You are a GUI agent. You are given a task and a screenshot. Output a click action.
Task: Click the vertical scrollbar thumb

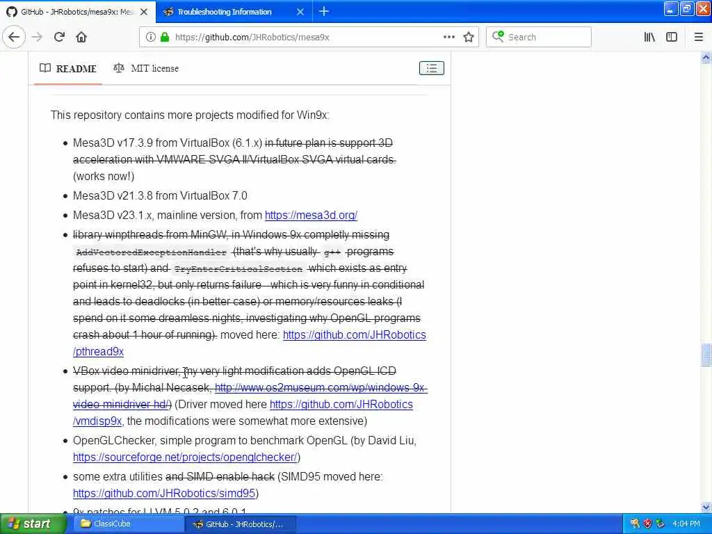click(706, 355)
